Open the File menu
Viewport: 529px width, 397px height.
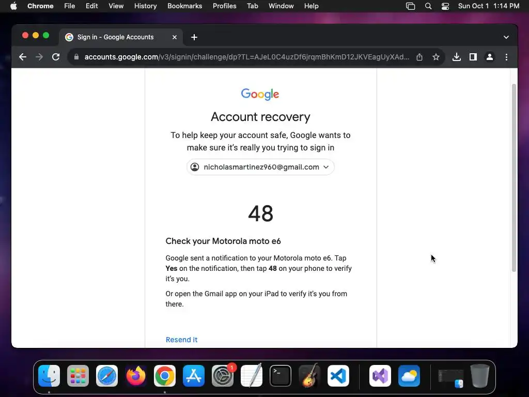point(70,6)
